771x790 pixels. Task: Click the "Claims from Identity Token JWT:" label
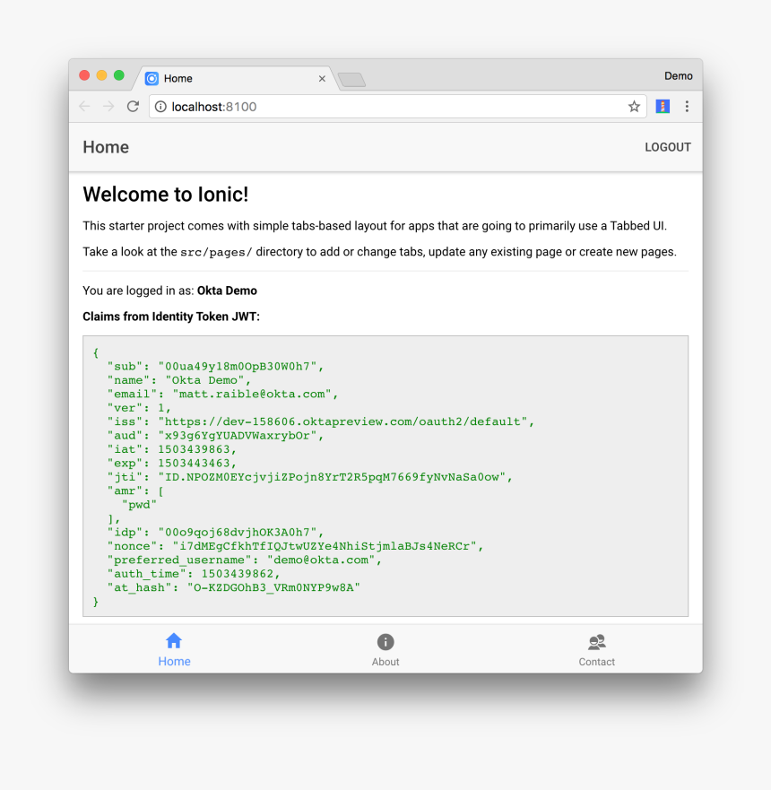(x=171, y=317)
